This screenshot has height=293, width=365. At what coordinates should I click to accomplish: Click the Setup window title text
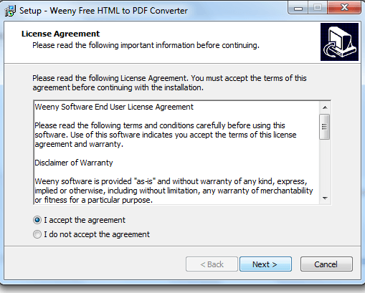(103, 11)
